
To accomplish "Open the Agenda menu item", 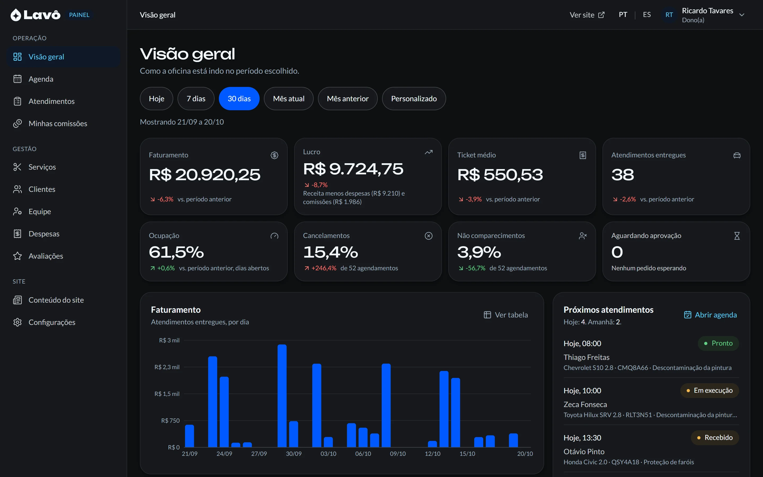I will coord(63,79).
